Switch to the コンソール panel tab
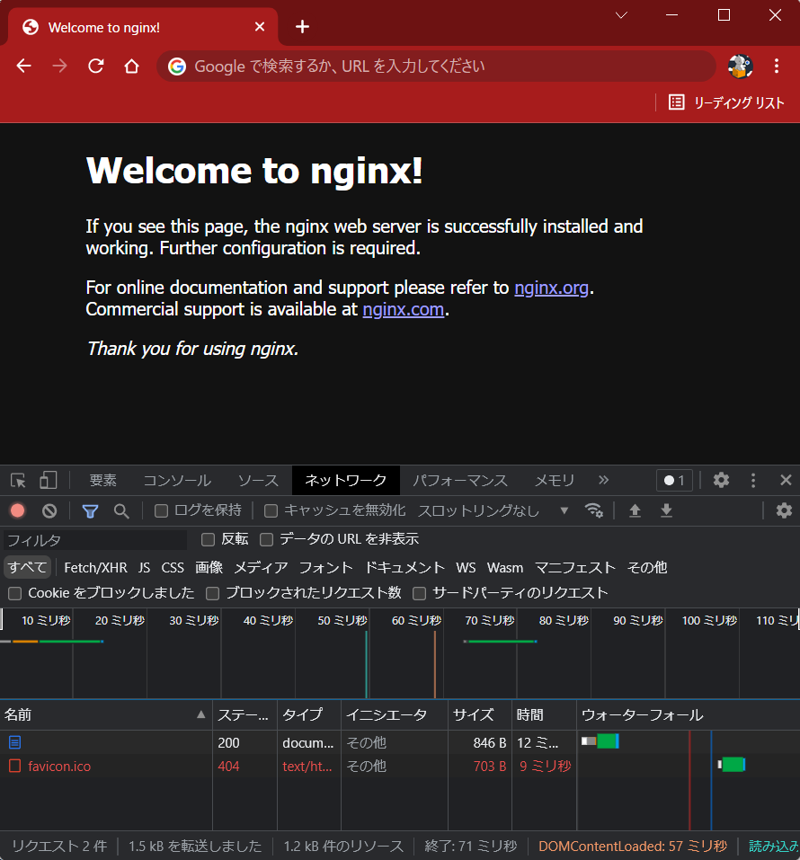 [176, 480]
